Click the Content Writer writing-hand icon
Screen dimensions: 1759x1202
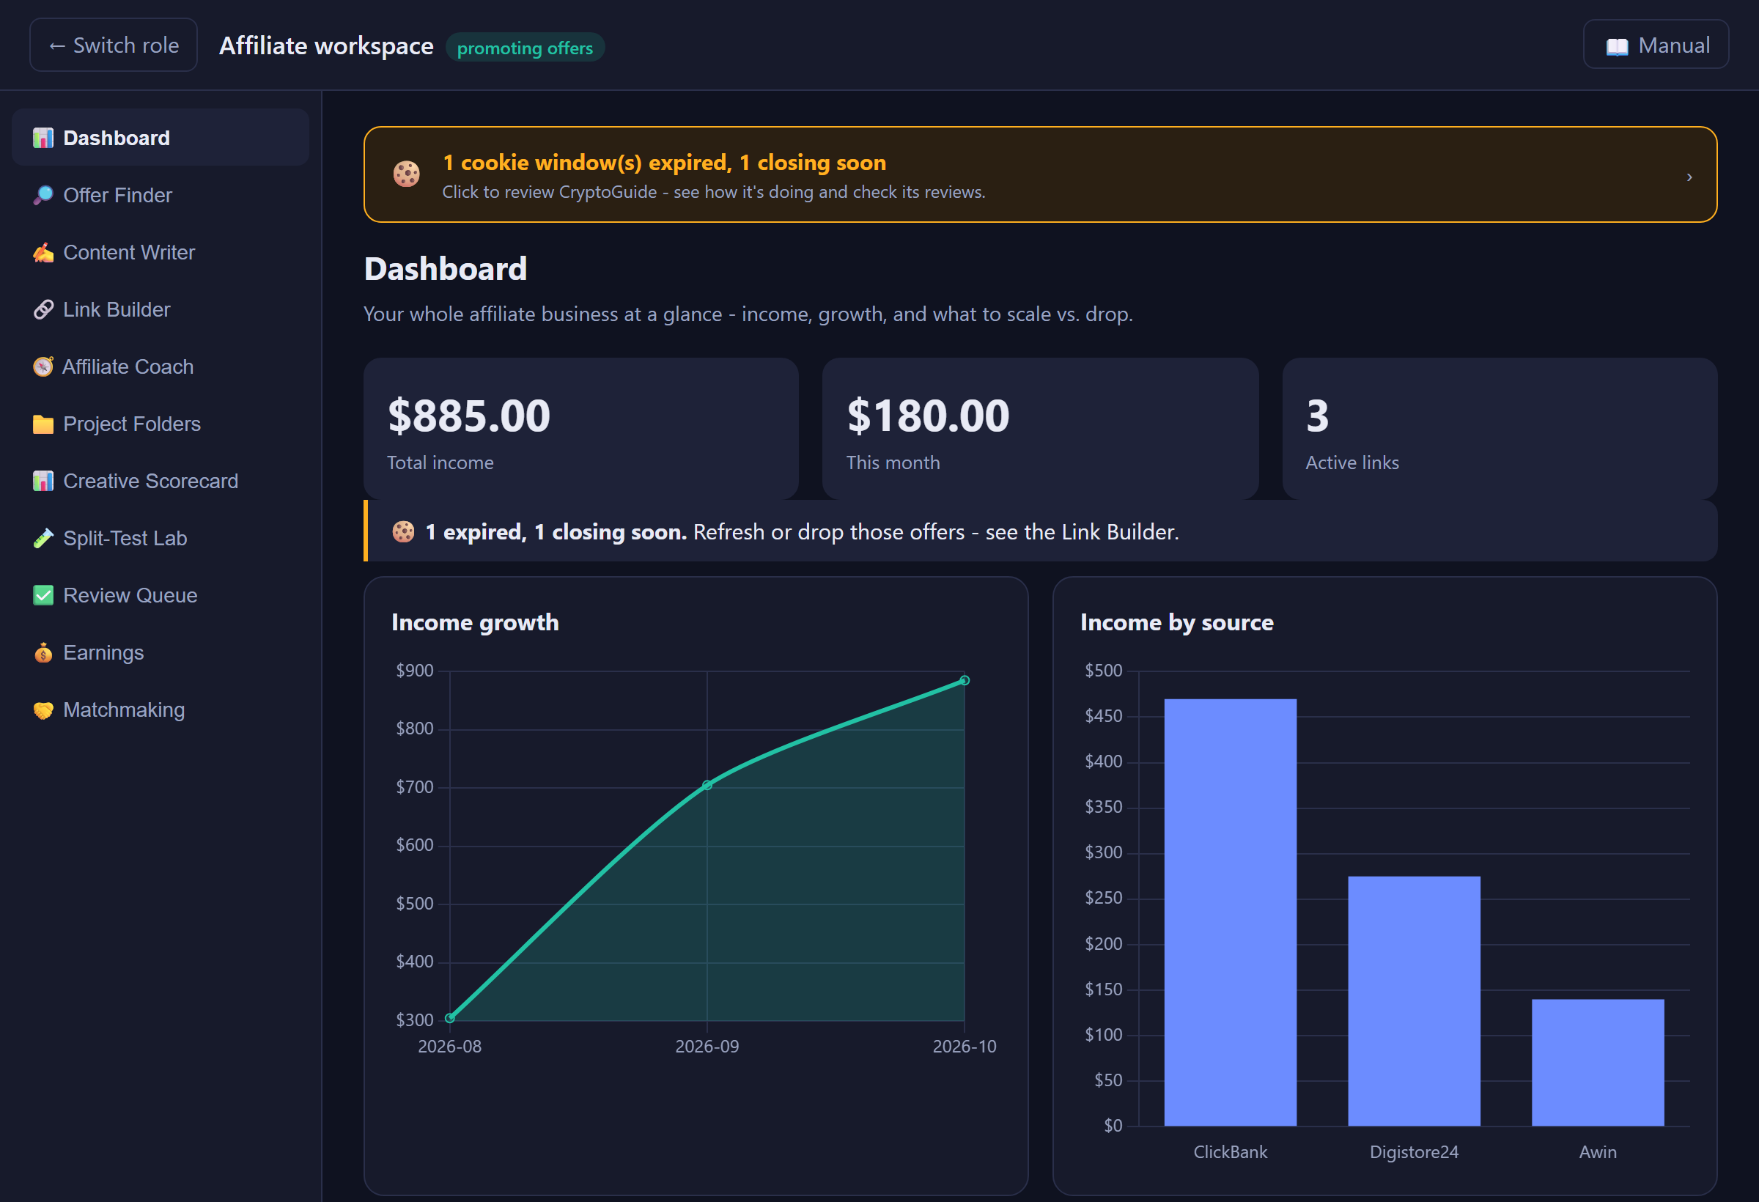point(43,252)
